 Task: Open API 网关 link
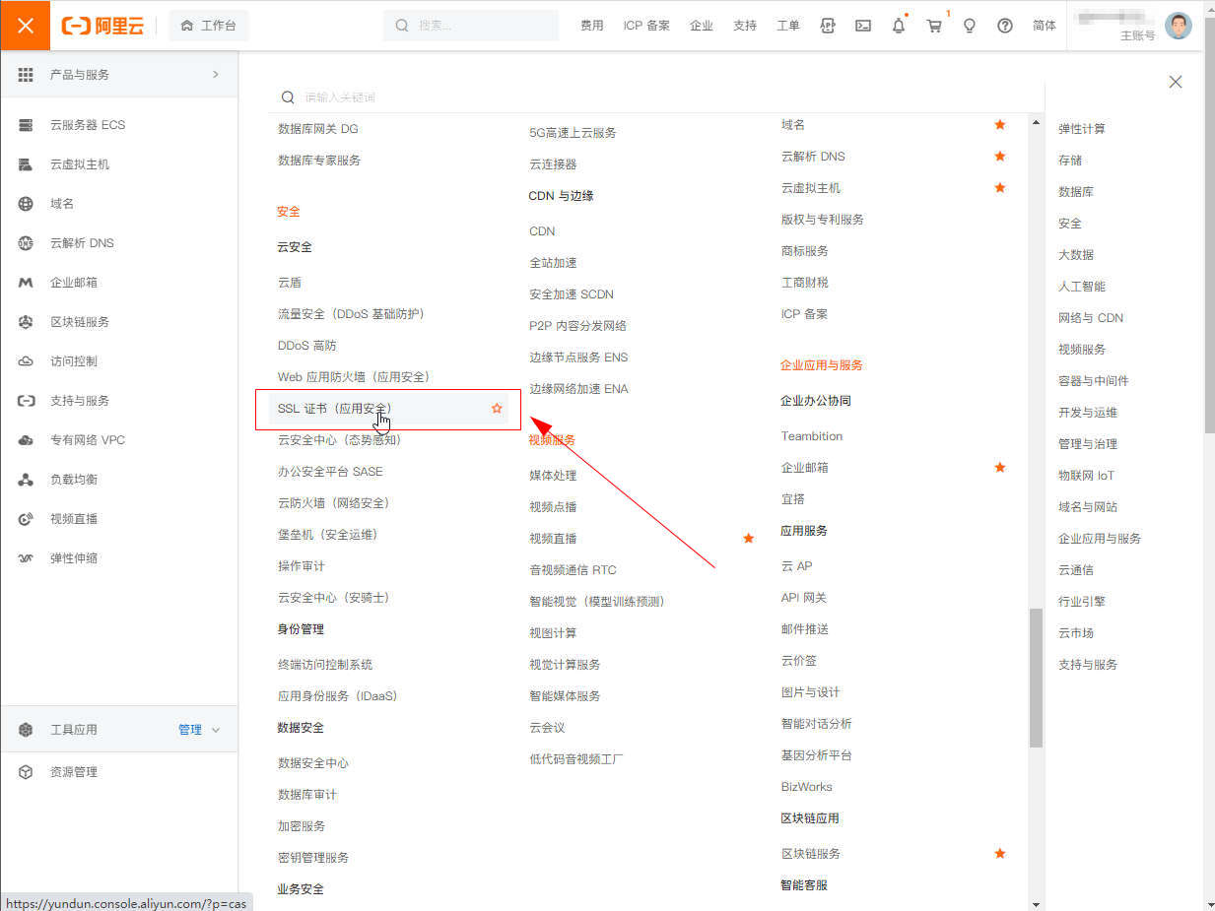tap(804, 598)
